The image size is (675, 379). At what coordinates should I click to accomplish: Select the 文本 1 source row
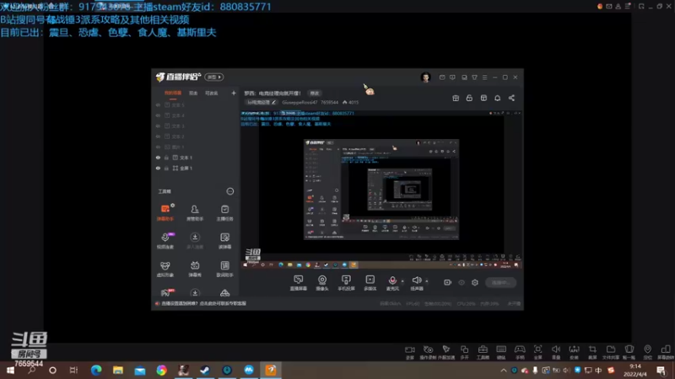196,157
